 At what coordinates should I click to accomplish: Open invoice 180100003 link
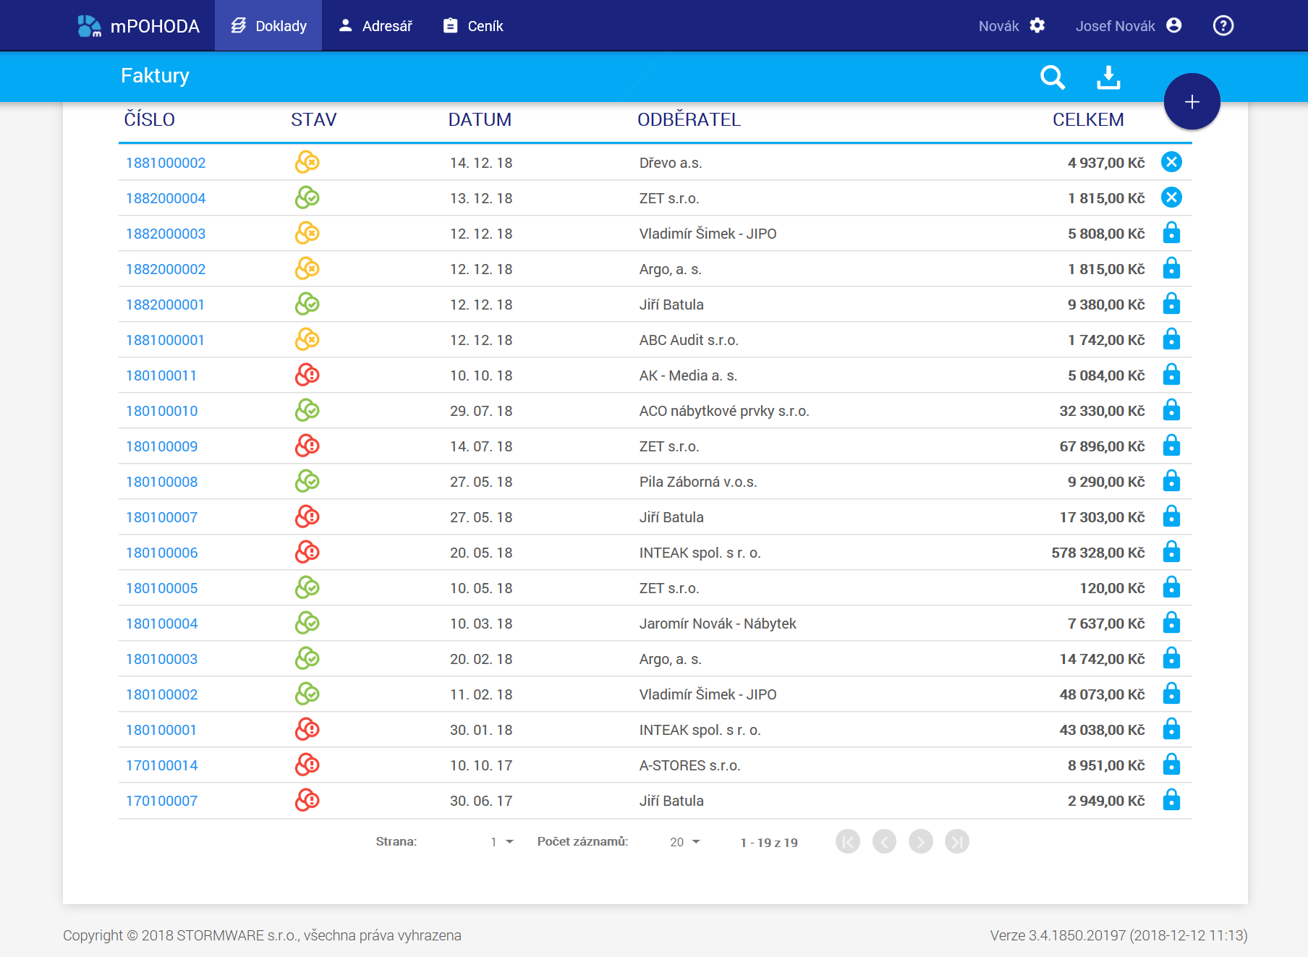[x=161, y=659]
